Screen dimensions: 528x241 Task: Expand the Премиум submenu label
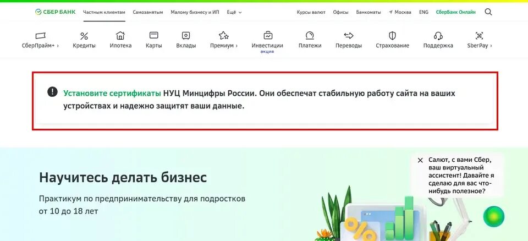(x=224, y=46)
